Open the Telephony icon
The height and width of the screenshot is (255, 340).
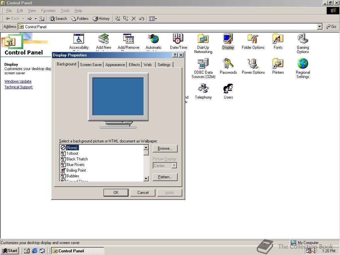203,89
